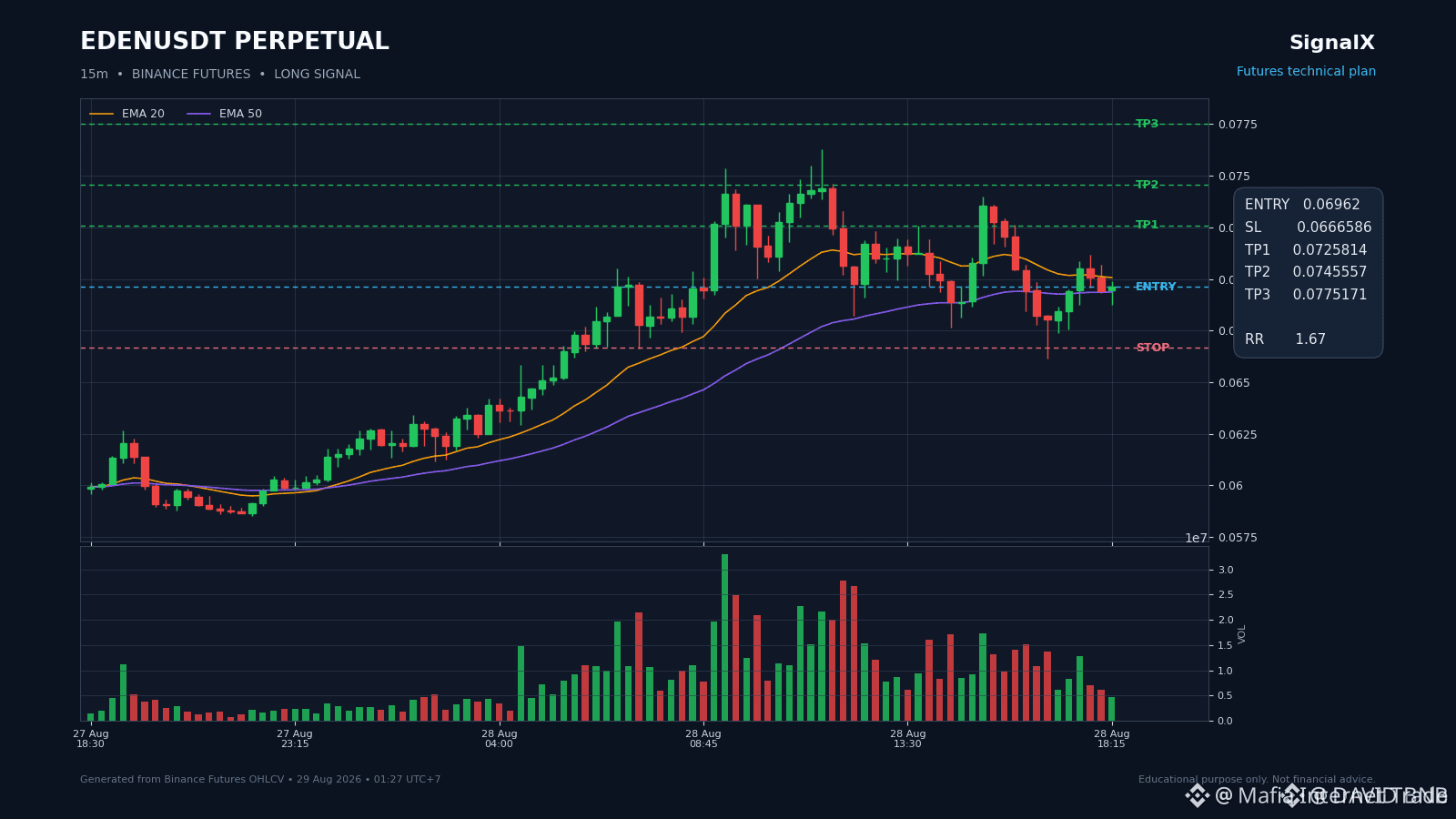
Task: Click the 0.0625 price axis tick
Action: (1238, 435)
